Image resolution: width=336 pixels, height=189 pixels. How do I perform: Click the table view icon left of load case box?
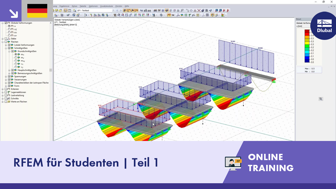(69, 10)
